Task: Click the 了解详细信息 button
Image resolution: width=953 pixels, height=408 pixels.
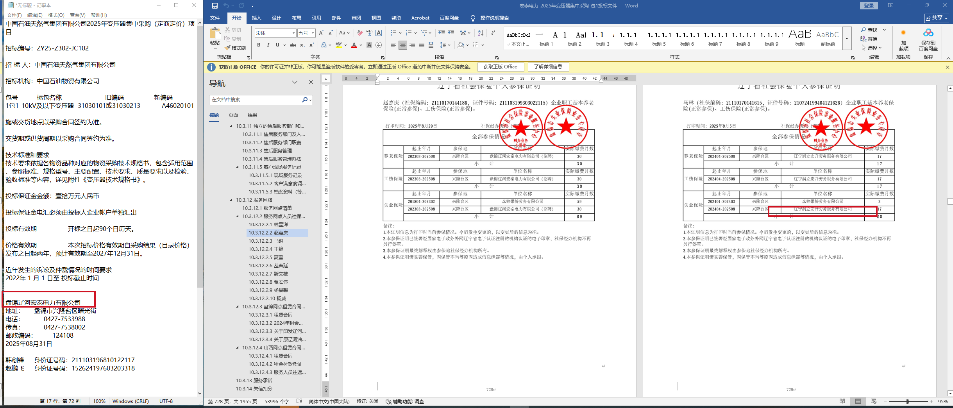Action: 548,67
